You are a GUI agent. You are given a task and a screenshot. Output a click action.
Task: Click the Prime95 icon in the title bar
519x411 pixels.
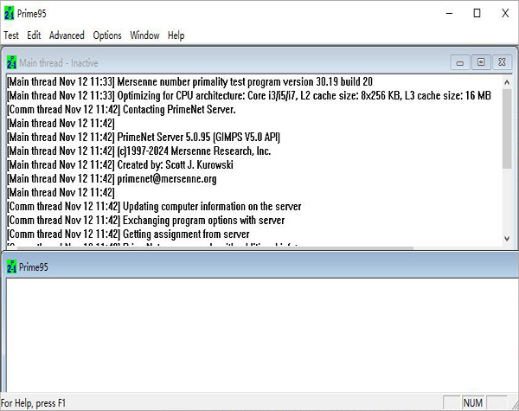coord(10,13)
